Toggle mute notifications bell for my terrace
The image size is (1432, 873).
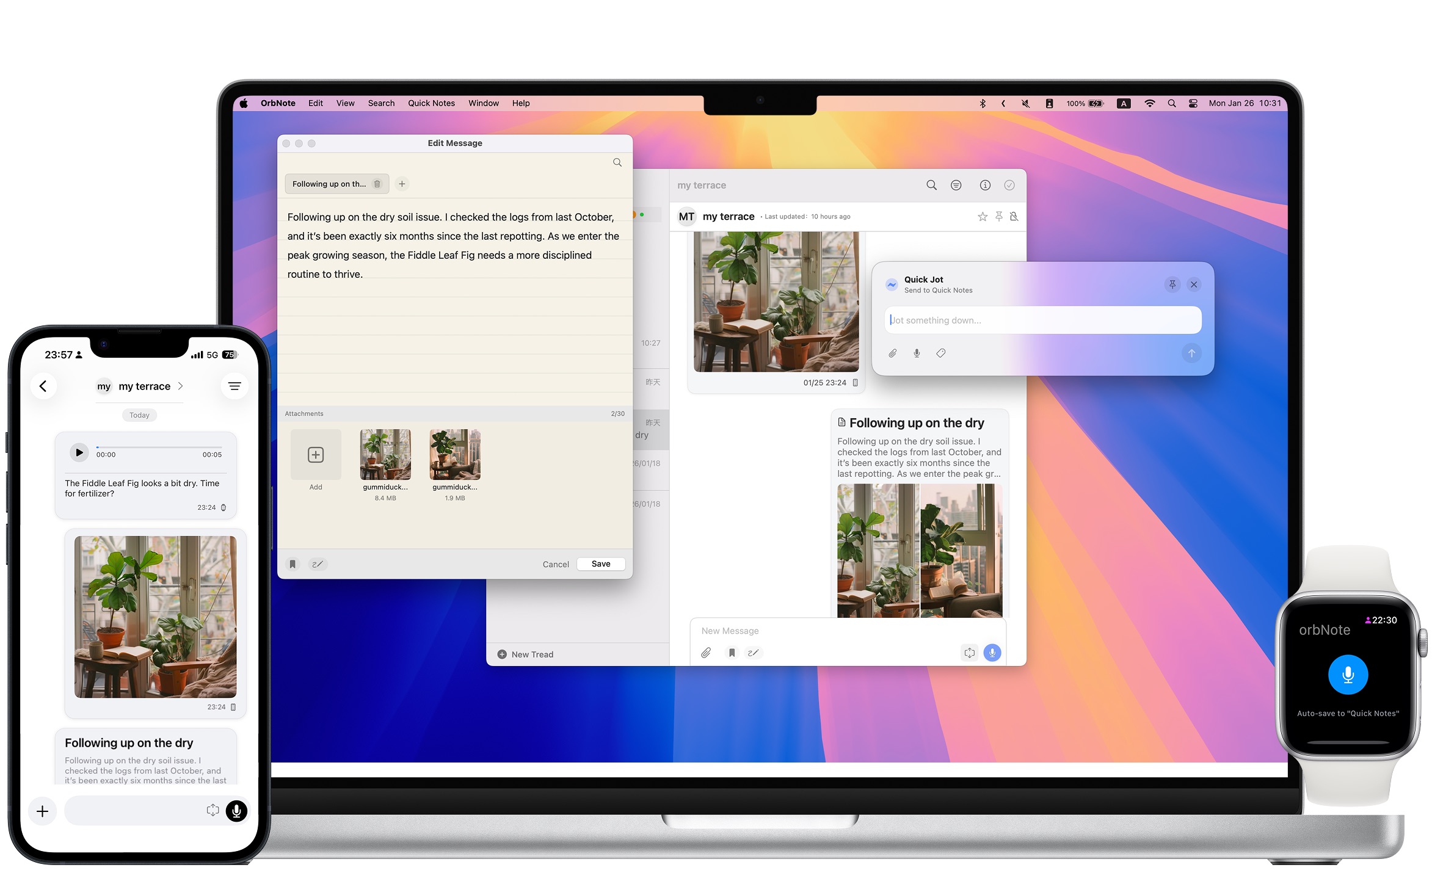pos(1014,217)
